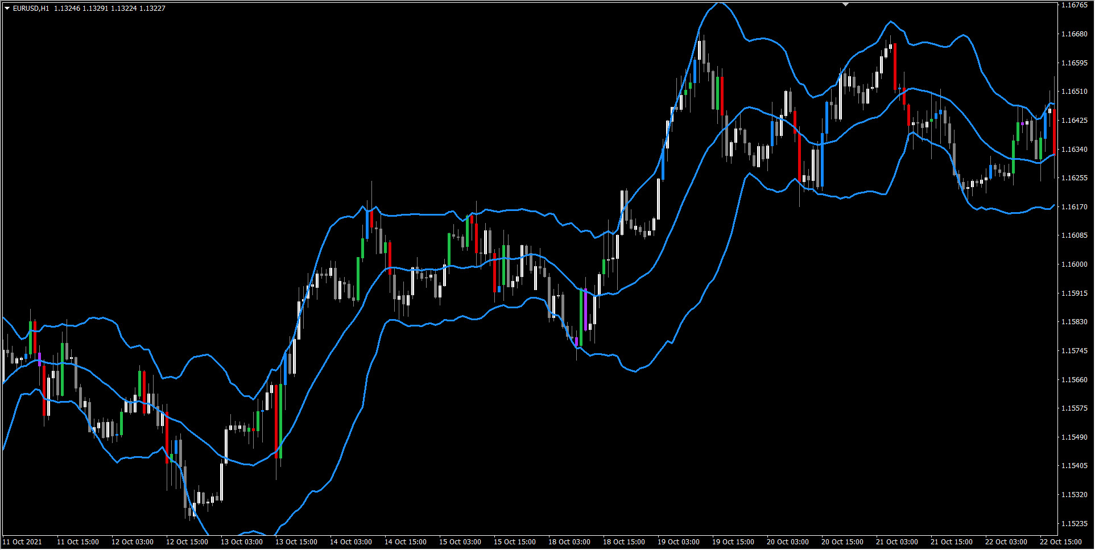Click the 1.15405 price scale label
1095x550 pixels.
(1074, 466)
